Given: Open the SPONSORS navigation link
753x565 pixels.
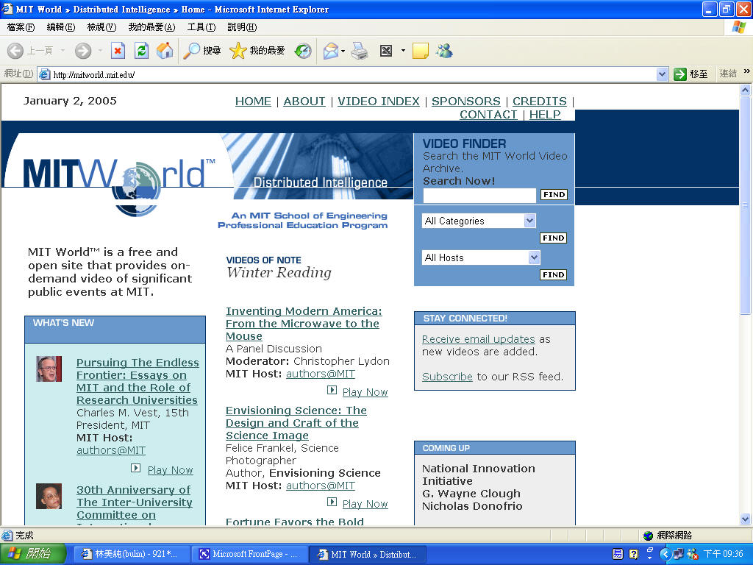Looking at the screenshot, I should (465, 102).
